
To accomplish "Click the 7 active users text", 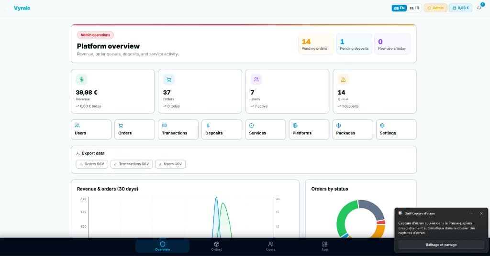I will click(261, 107).
